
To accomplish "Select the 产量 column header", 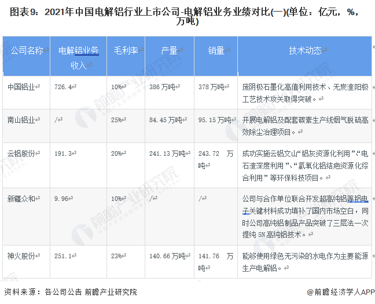I will [x=169, y=51].
